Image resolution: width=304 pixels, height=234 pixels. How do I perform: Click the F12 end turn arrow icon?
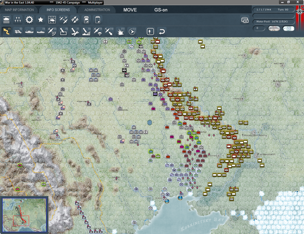click(x=132, y=31)
